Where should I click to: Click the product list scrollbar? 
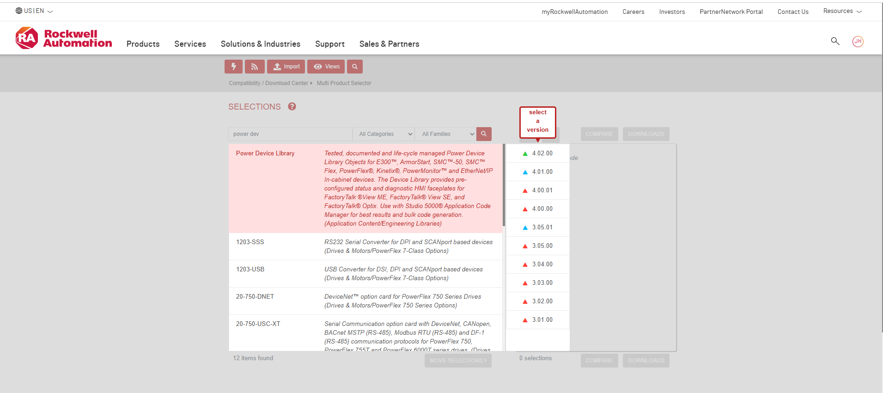coord(504,185)
